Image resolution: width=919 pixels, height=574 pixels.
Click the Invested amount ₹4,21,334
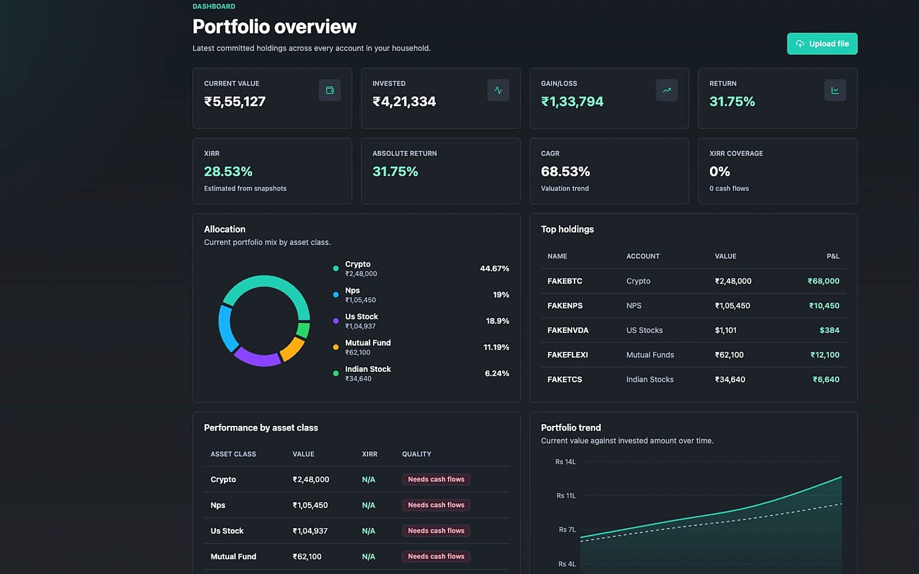pyautogui.click(x=404, y=102)
